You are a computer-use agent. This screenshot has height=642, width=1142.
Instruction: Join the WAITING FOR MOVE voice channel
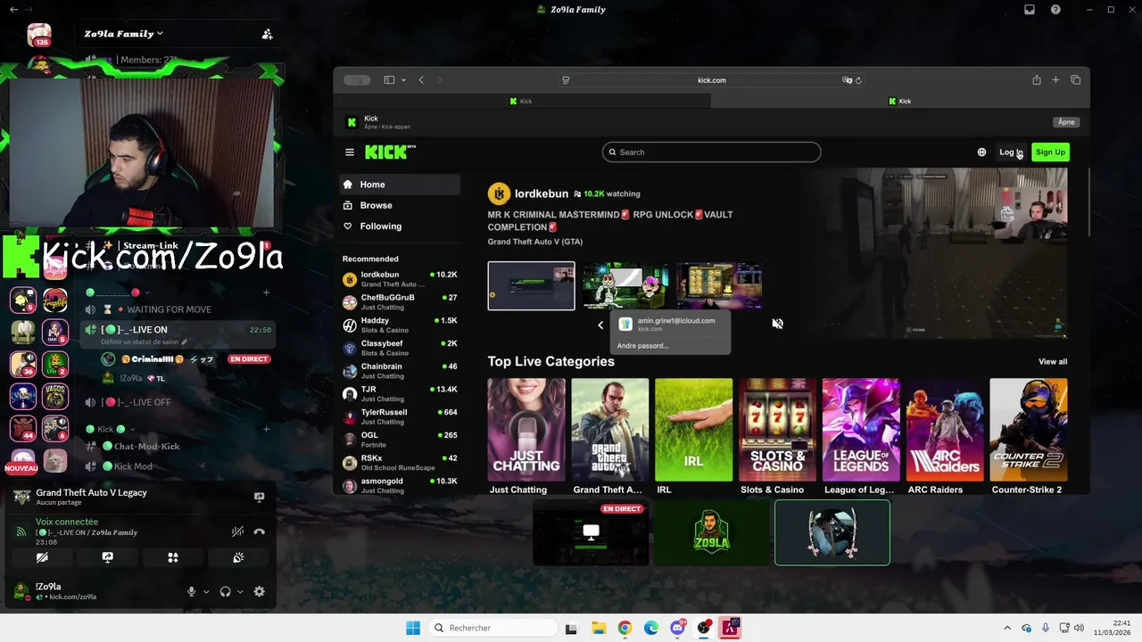click(x=169, y=309)
